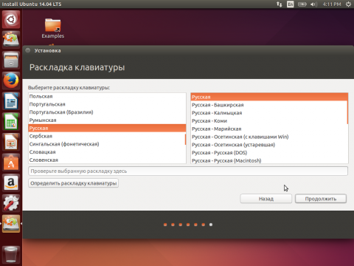Select Сербская in the language list
Viewport: 354px width, 266px height.
(107, 136)
